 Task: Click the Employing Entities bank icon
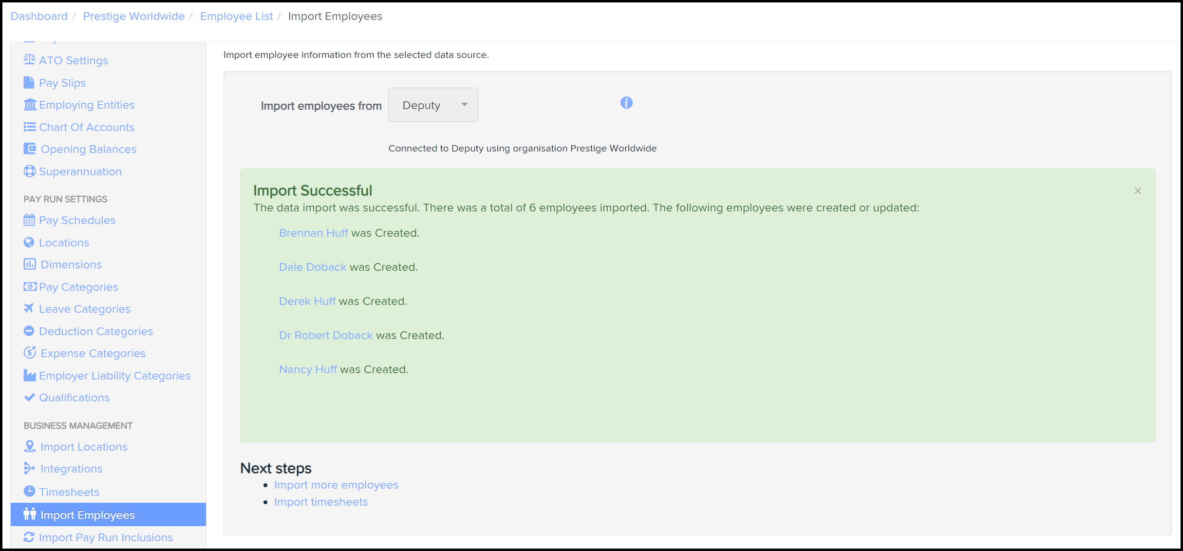point(30,105)
